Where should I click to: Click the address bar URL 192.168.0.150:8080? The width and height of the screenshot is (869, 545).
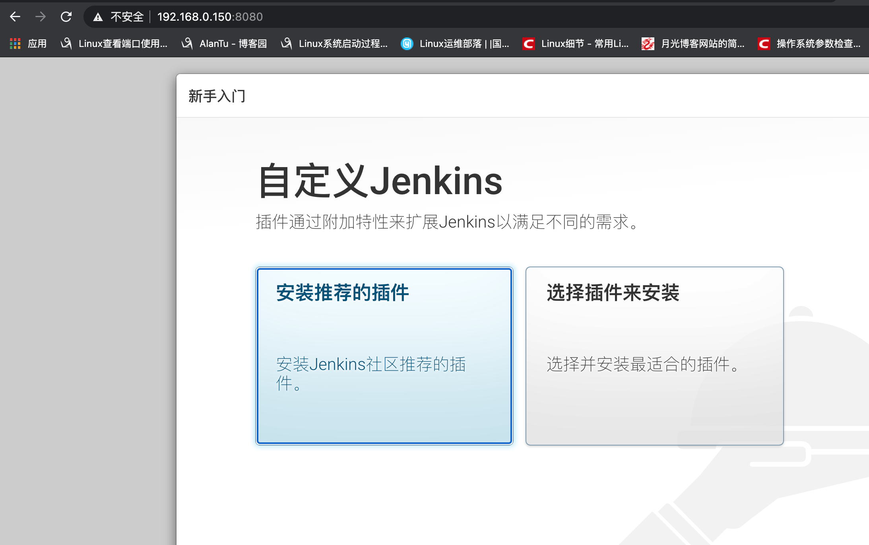[210, 17]
